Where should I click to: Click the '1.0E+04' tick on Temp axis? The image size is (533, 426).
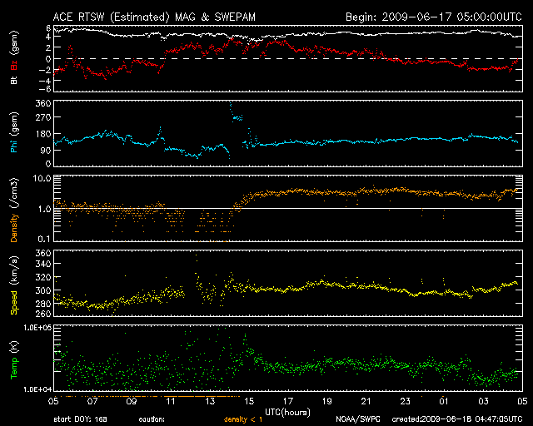coord(37,389)
